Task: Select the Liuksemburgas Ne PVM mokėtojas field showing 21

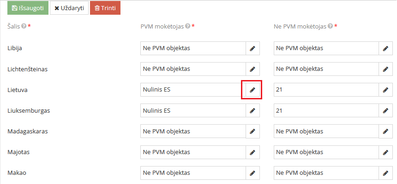Action: (326, 110)
